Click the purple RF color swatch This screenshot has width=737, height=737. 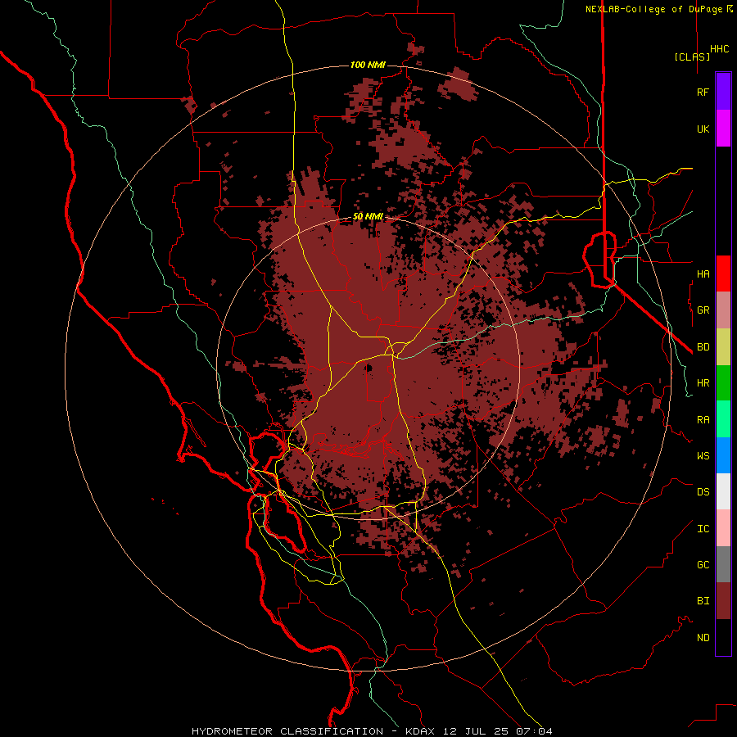(723, 92)
